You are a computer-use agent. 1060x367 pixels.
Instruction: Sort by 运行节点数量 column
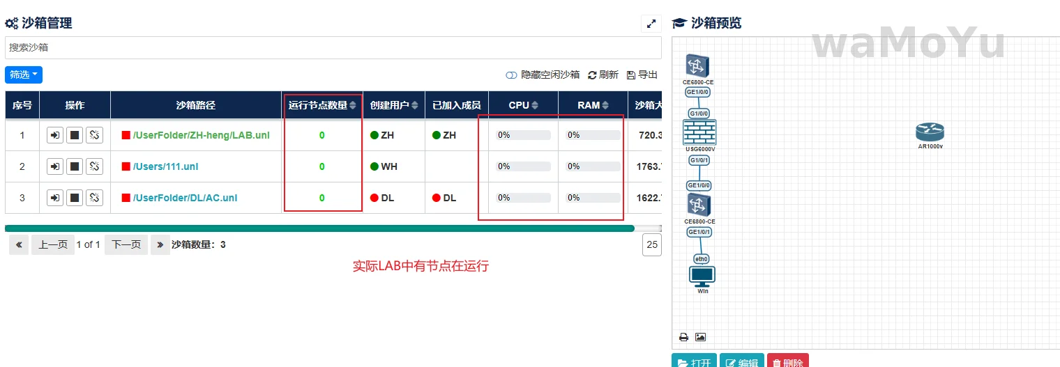point(353,105)
